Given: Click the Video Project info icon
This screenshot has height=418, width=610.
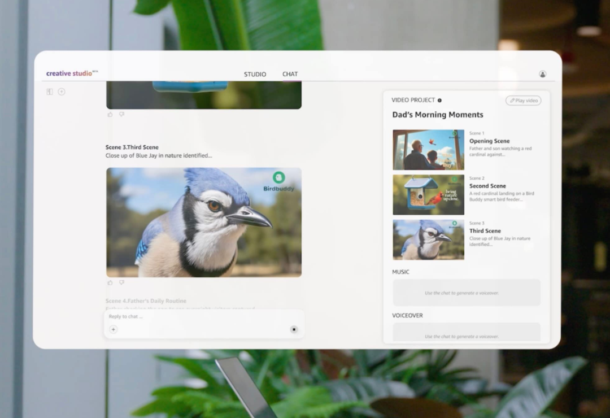Looking at the screenshot, I should pos(439,101).
